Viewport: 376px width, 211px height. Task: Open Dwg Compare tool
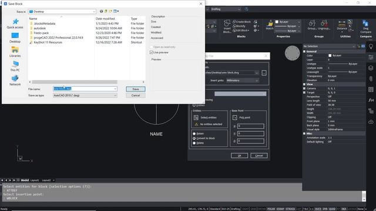click(365, 26)
